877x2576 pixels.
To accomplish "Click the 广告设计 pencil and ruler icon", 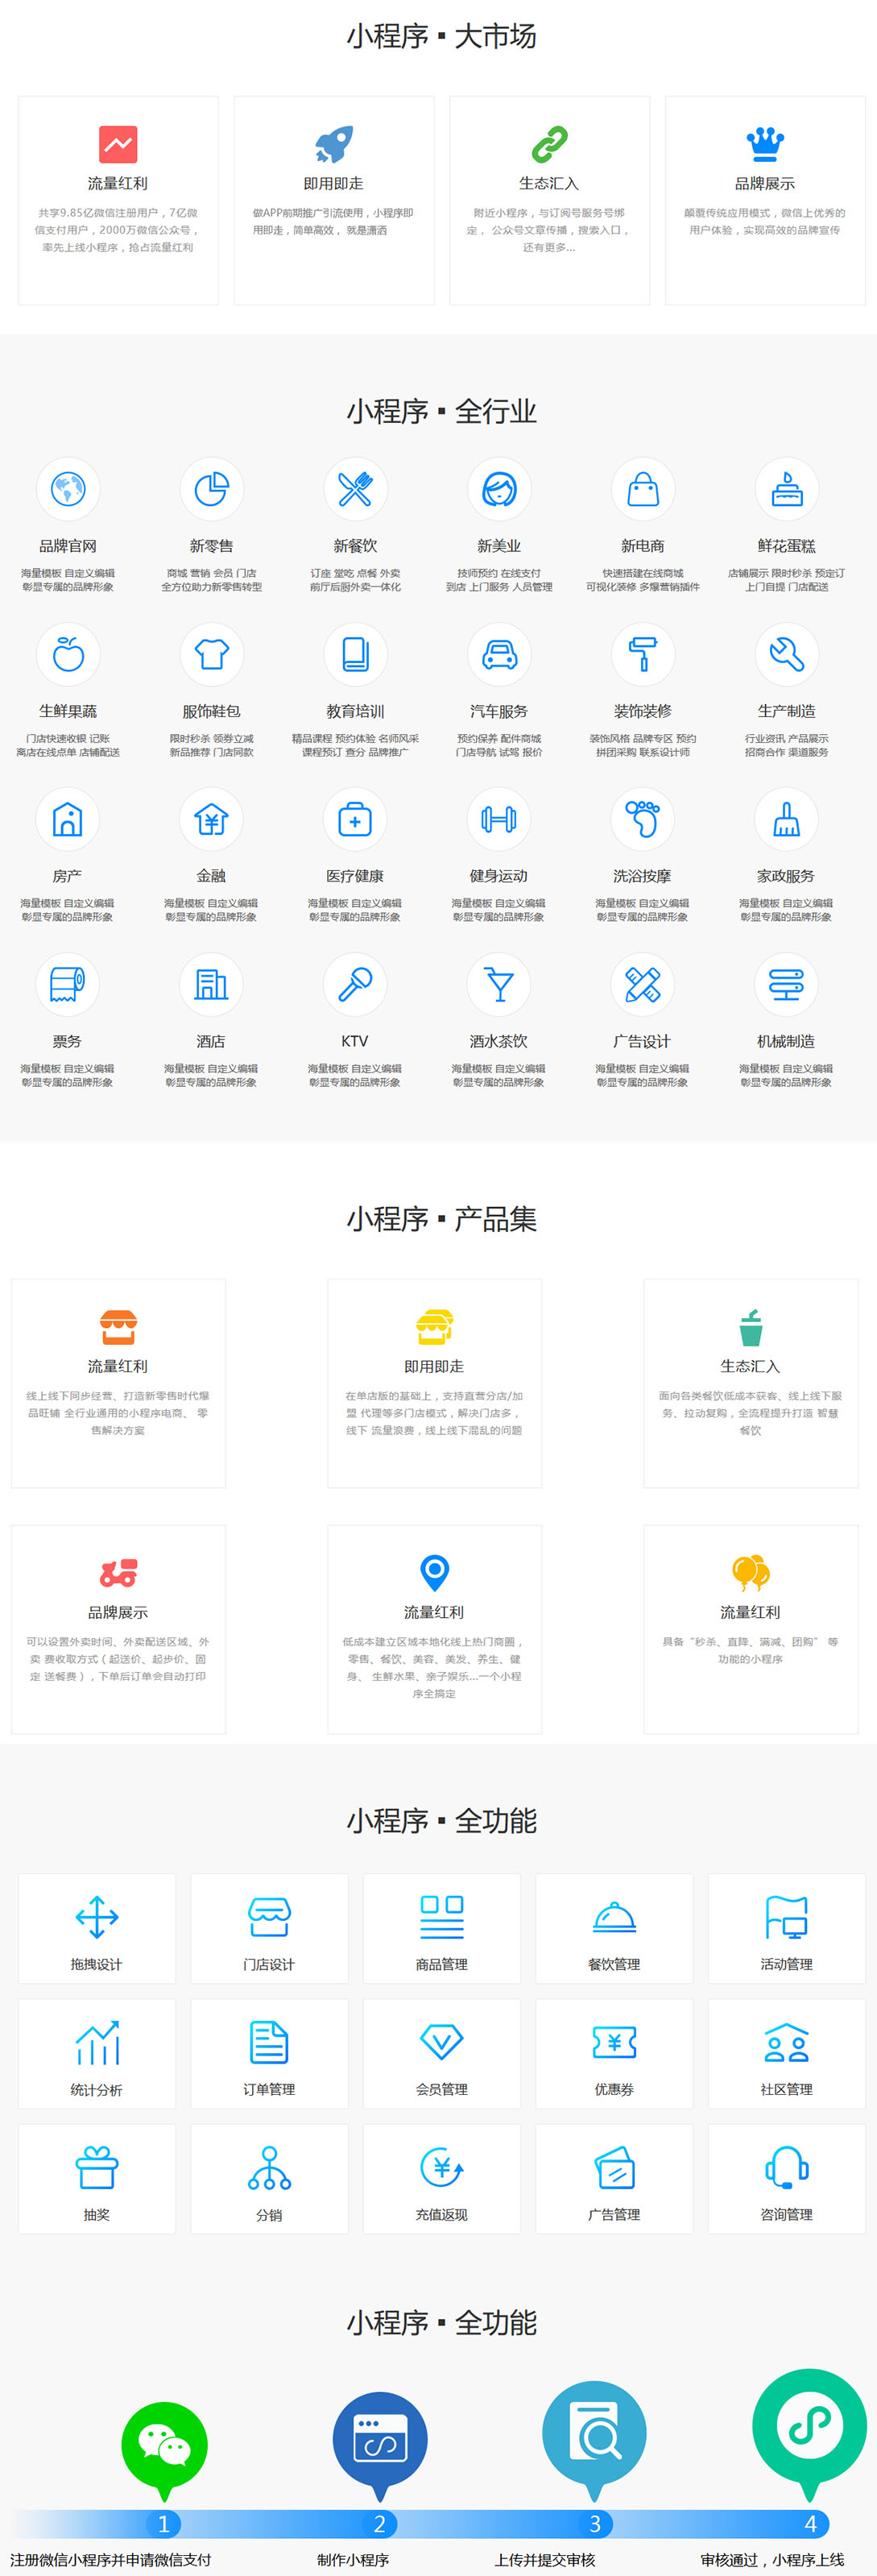I will pyautogui.click(x=642, y=984).
